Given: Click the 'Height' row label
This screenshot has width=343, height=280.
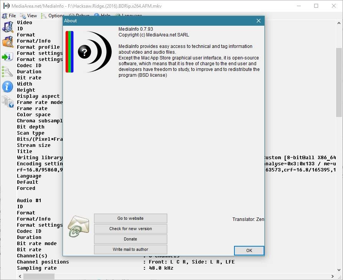Looking at the screenshot, I should (26, 90).
